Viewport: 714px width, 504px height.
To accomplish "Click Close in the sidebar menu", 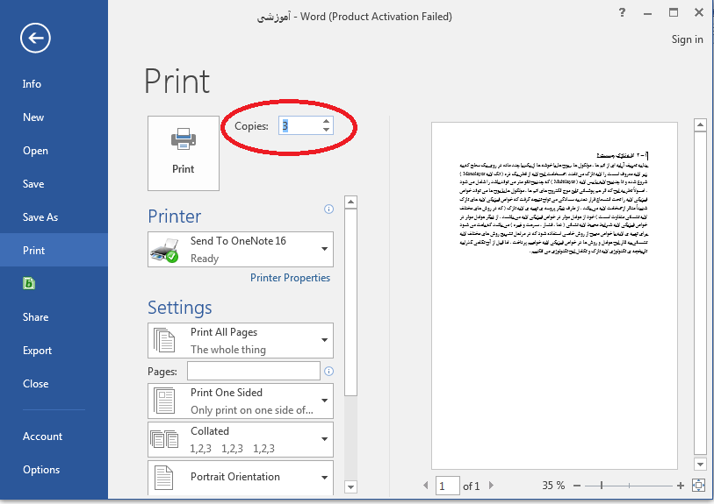I will pos(35,384).
